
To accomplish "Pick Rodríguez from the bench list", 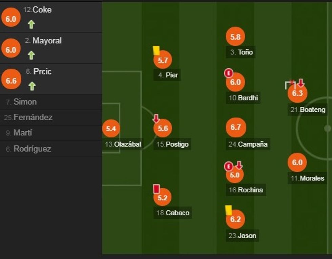I will coord(32,149).
